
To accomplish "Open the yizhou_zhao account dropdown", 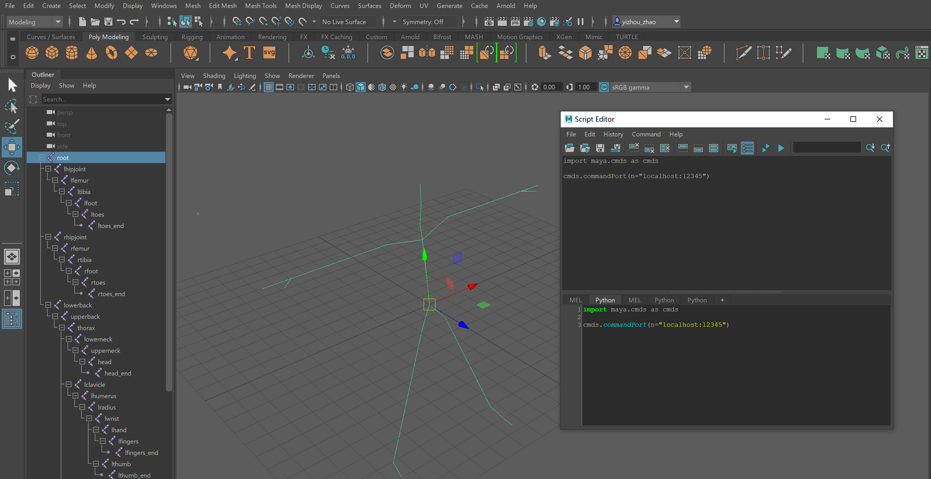I will (646, 22).
